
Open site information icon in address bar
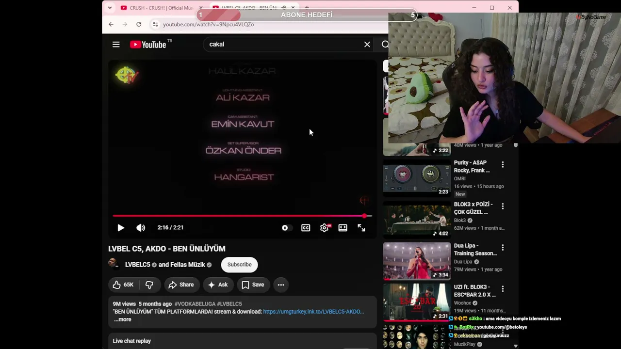click(155, 24)
